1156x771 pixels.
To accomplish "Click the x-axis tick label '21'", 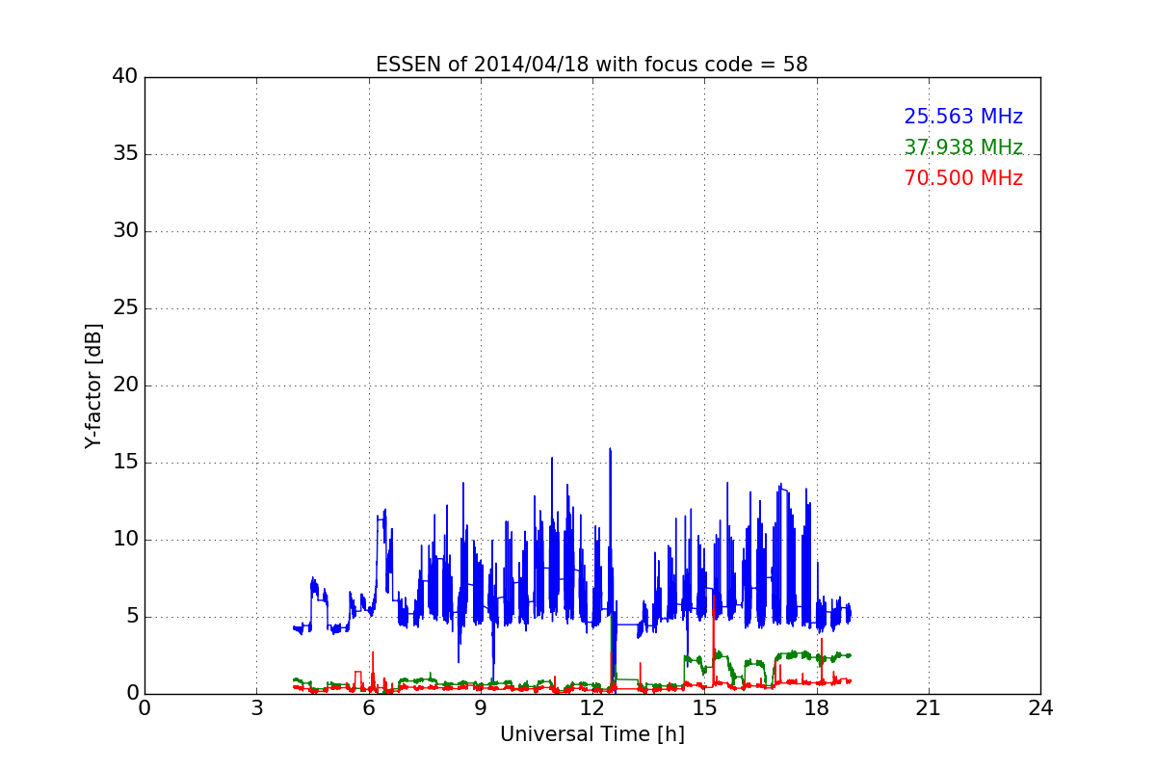I will click(x=929, y=707).
